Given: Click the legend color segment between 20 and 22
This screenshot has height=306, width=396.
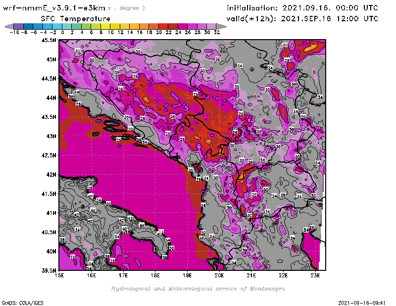Looking at the screenshot, I should (x=163, y=26).
